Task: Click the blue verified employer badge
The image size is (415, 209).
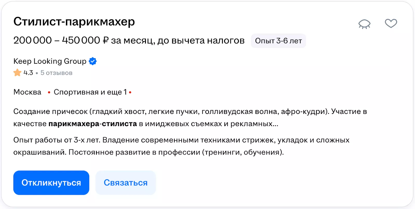Action: point(93,61)
